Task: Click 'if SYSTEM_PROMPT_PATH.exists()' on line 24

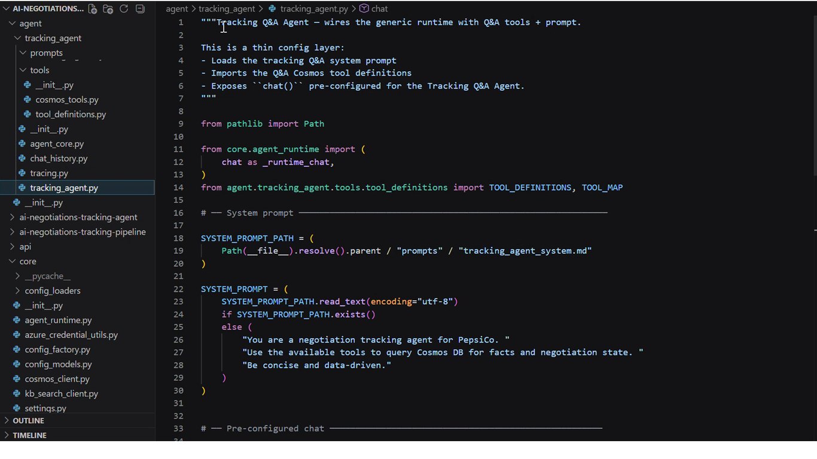Action: click(x=298, y=314)
